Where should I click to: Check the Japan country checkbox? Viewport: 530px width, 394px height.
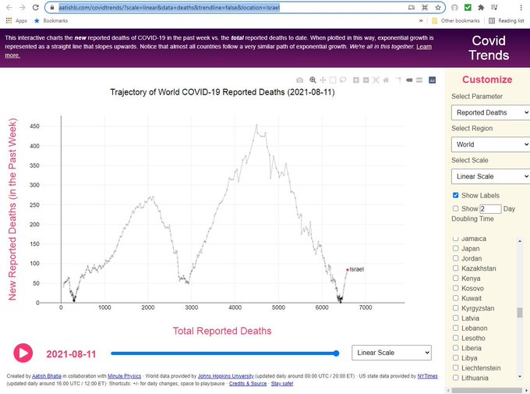point(455,248)
